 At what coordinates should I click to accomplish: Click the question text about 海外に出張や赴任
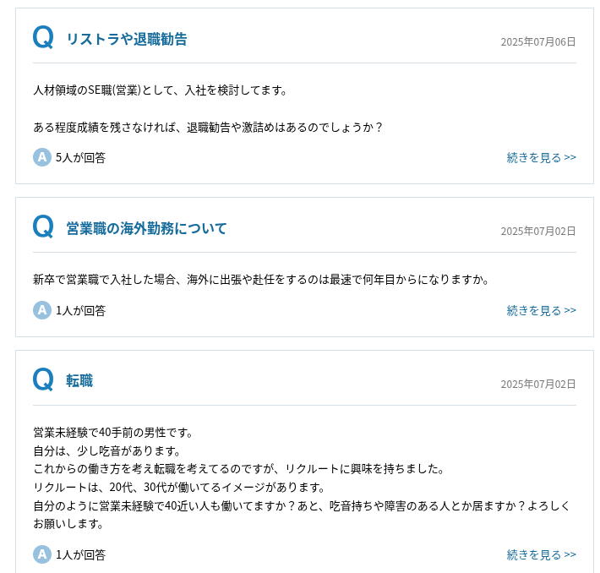tap(261, 280)
